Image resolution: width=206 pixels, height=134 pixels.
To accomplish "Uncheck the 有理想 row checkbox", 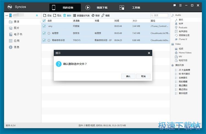I will click(x=44, y=33).
